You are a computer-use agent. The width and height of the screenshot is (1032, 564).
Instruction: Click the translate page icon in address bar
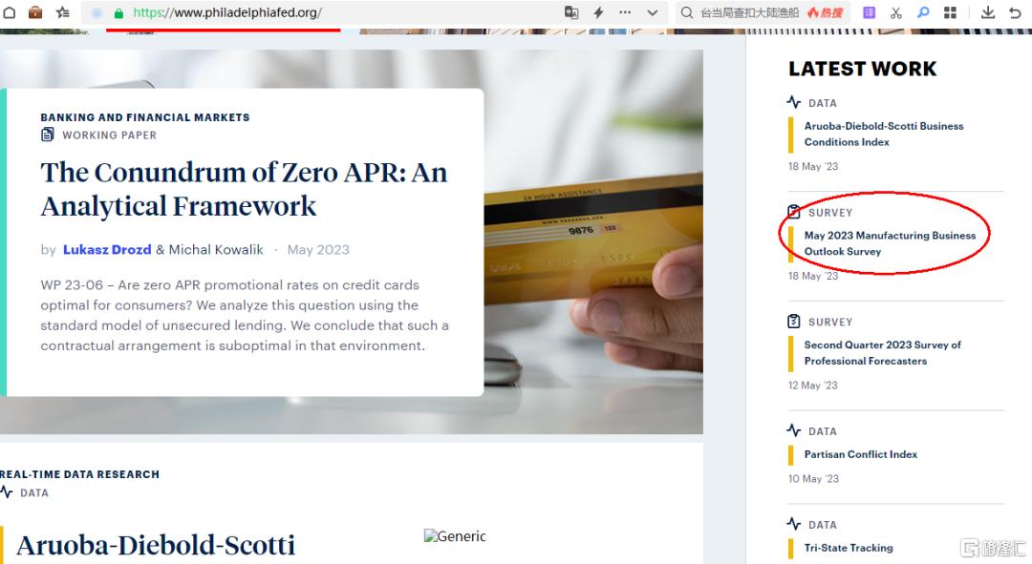click(x=571, y=12)
